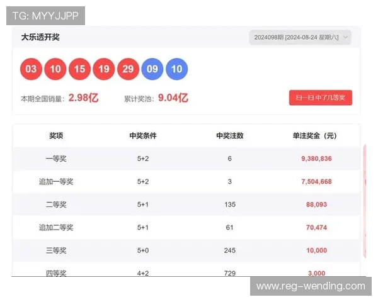This screenshot has width=378, height=302.
Task: Click condition 4+2 in 四等奖 row
Action: point(143,273)
